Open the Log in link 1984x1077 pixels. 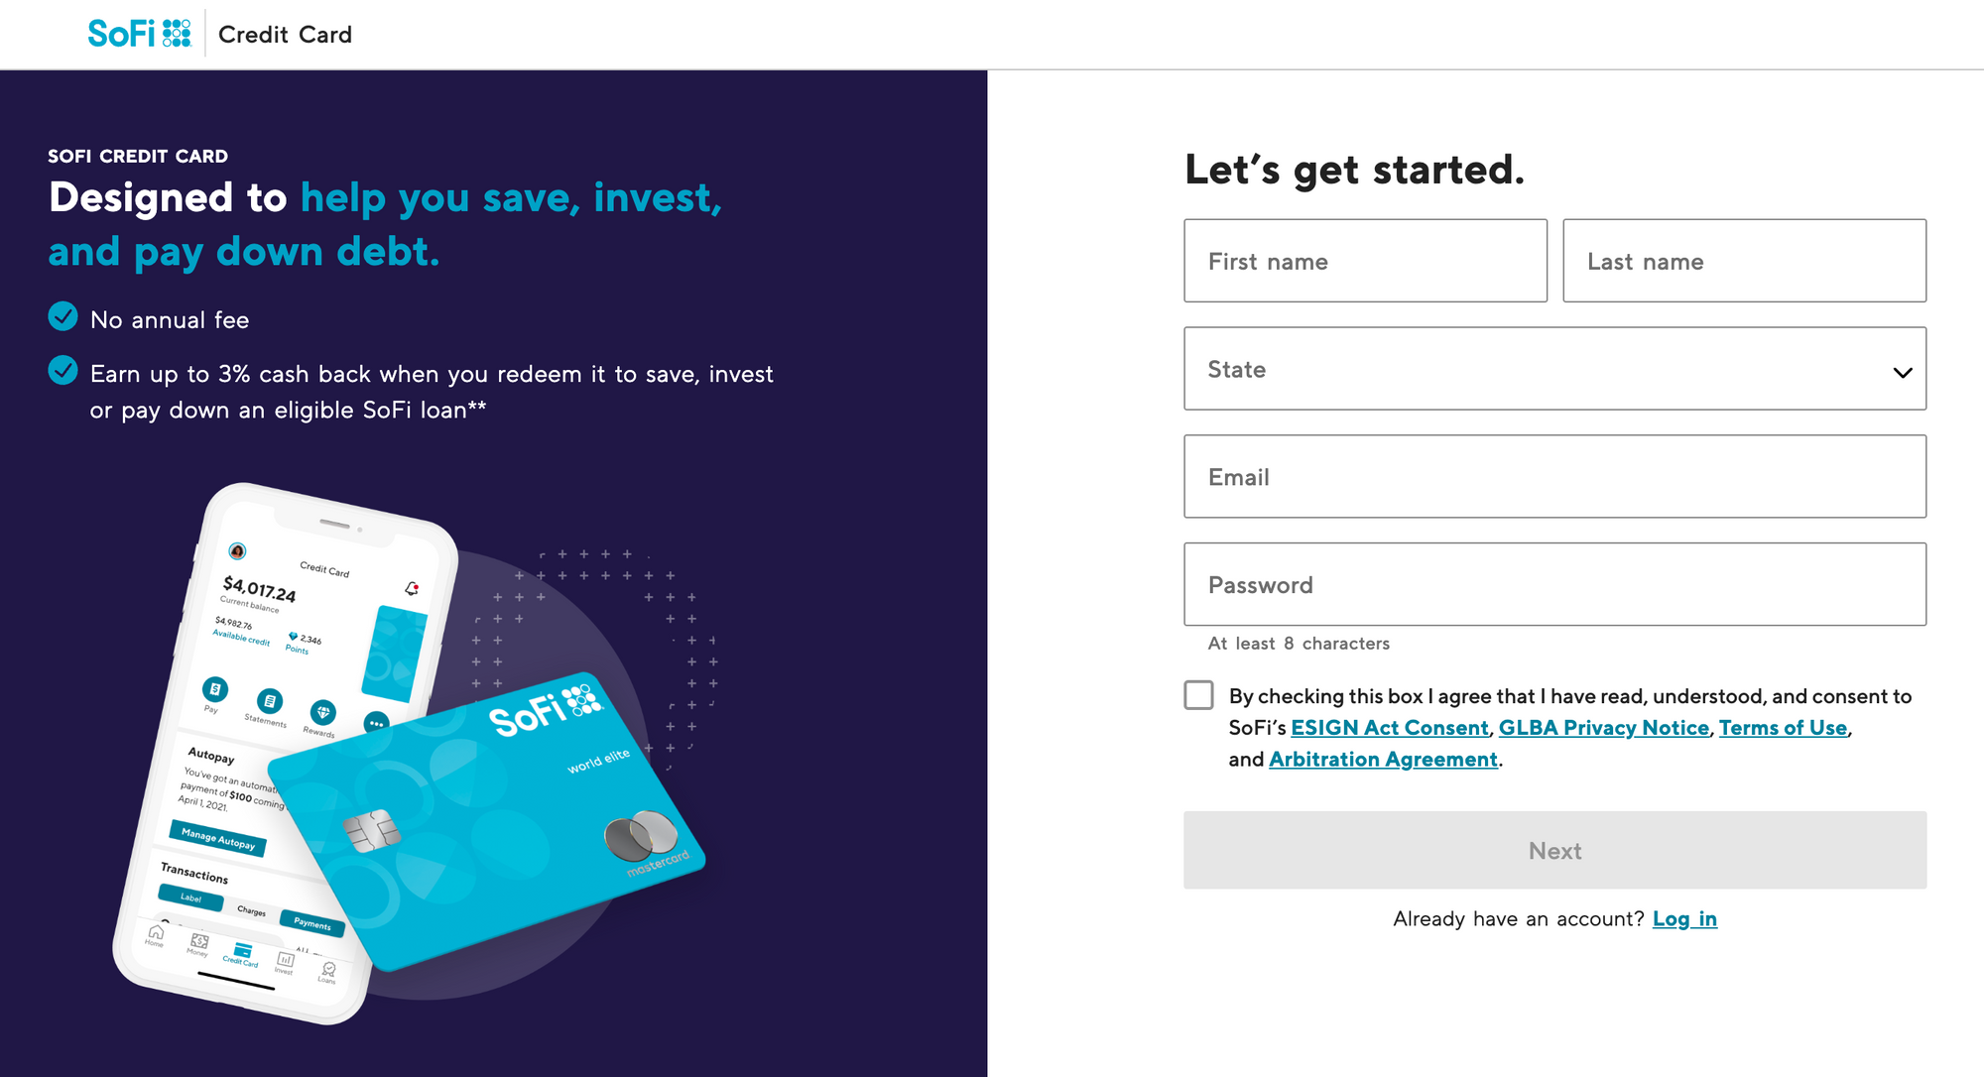(x=1683, y=919)
